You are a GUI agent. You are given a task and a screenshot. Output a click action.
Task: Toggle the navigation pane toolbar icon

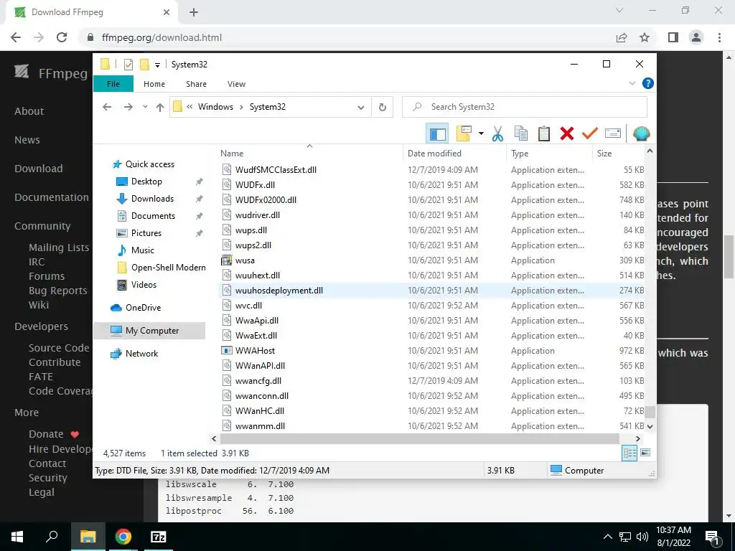tap(437, 133)
